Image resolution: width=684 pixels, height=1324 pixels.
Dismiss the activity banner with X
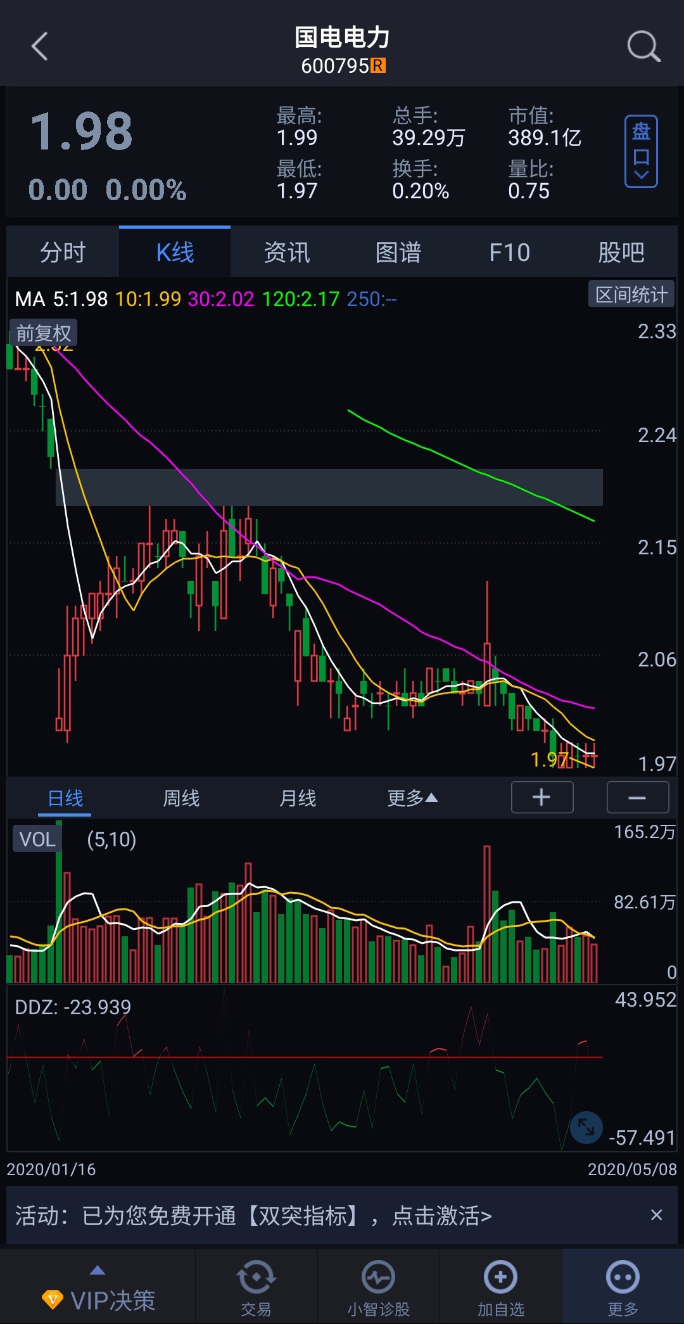point(656,1215)
